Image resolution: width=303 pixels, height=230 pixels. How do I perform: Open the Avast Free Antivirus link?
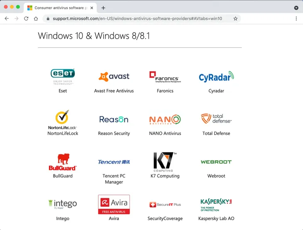click(x=114, y=91)
